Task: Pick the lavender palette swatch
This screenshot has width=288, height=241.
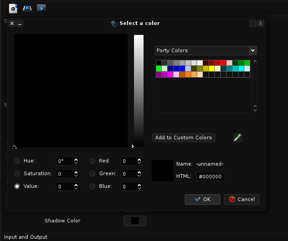Action: 188,69
